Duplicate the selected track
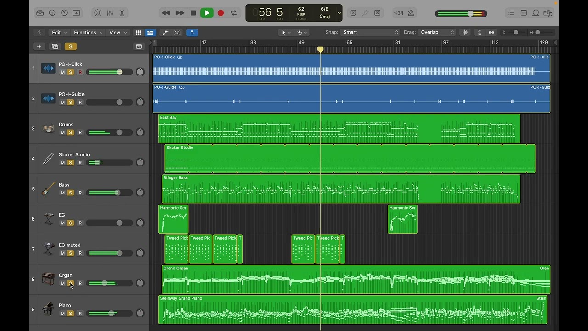 [55, 46]
